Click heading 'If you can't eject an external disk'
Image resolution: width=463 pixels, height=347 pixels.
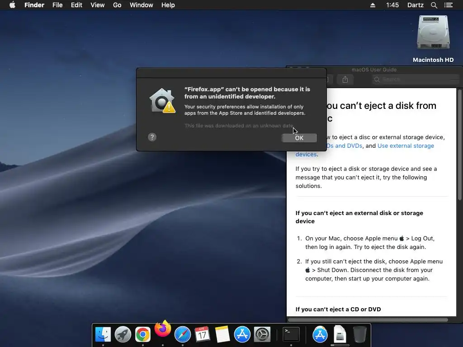[x=359, y=217]
